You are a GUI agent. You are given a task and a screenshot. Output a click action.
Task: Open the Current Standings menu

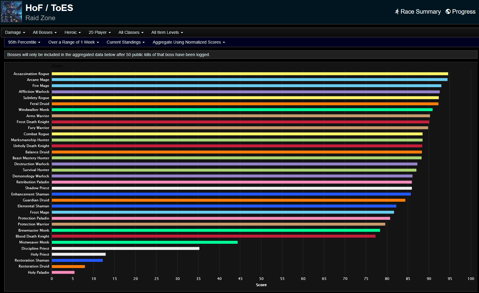coord(125,42)
